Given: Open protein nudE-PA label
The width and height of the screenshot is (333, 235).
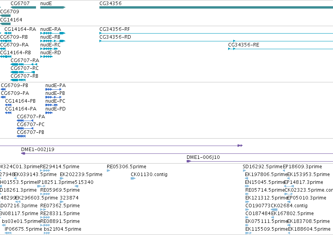Looking at the screenshot, I should (56, 85).
